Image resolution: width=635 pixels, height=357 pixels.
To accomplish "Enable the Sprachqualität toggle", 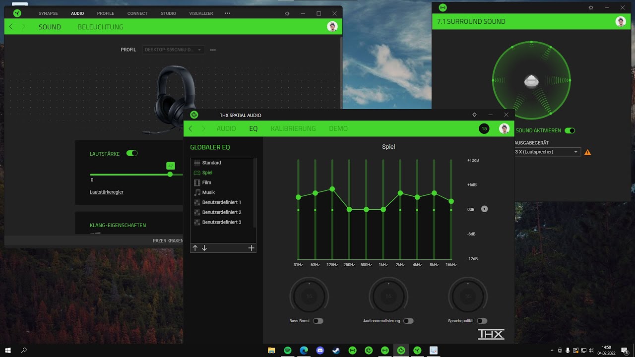I will (482, 321).
